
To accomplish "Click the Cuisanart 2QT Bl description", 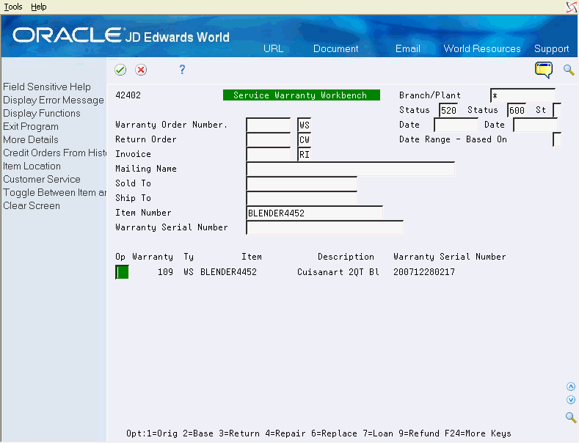I will point(338,272).
